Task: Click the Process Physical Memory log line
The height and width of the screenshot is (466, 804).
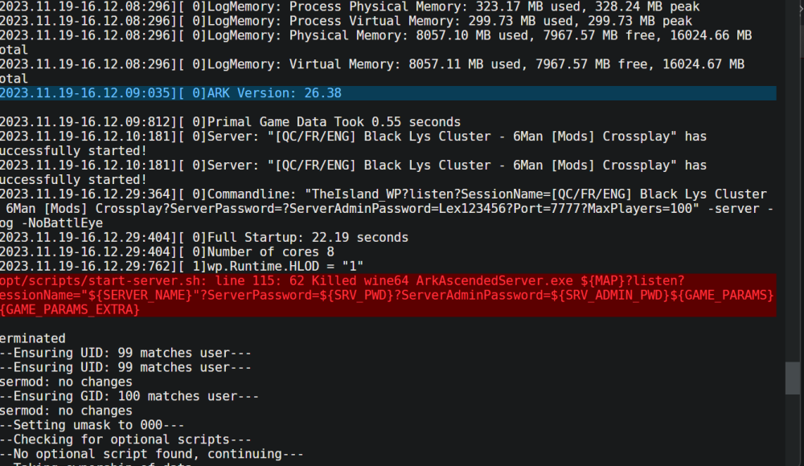Action: click(x=350, y=7)
